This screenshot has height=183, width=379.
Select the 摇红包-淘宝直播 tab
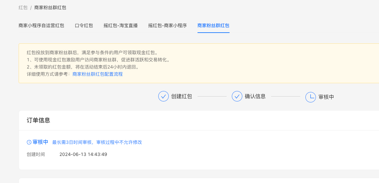point(121,25)
